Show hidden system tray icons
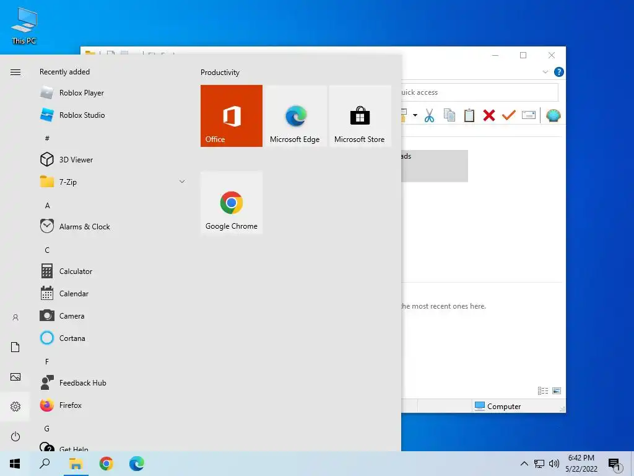Screen dimensions: 634x476 tap(524, 464)
